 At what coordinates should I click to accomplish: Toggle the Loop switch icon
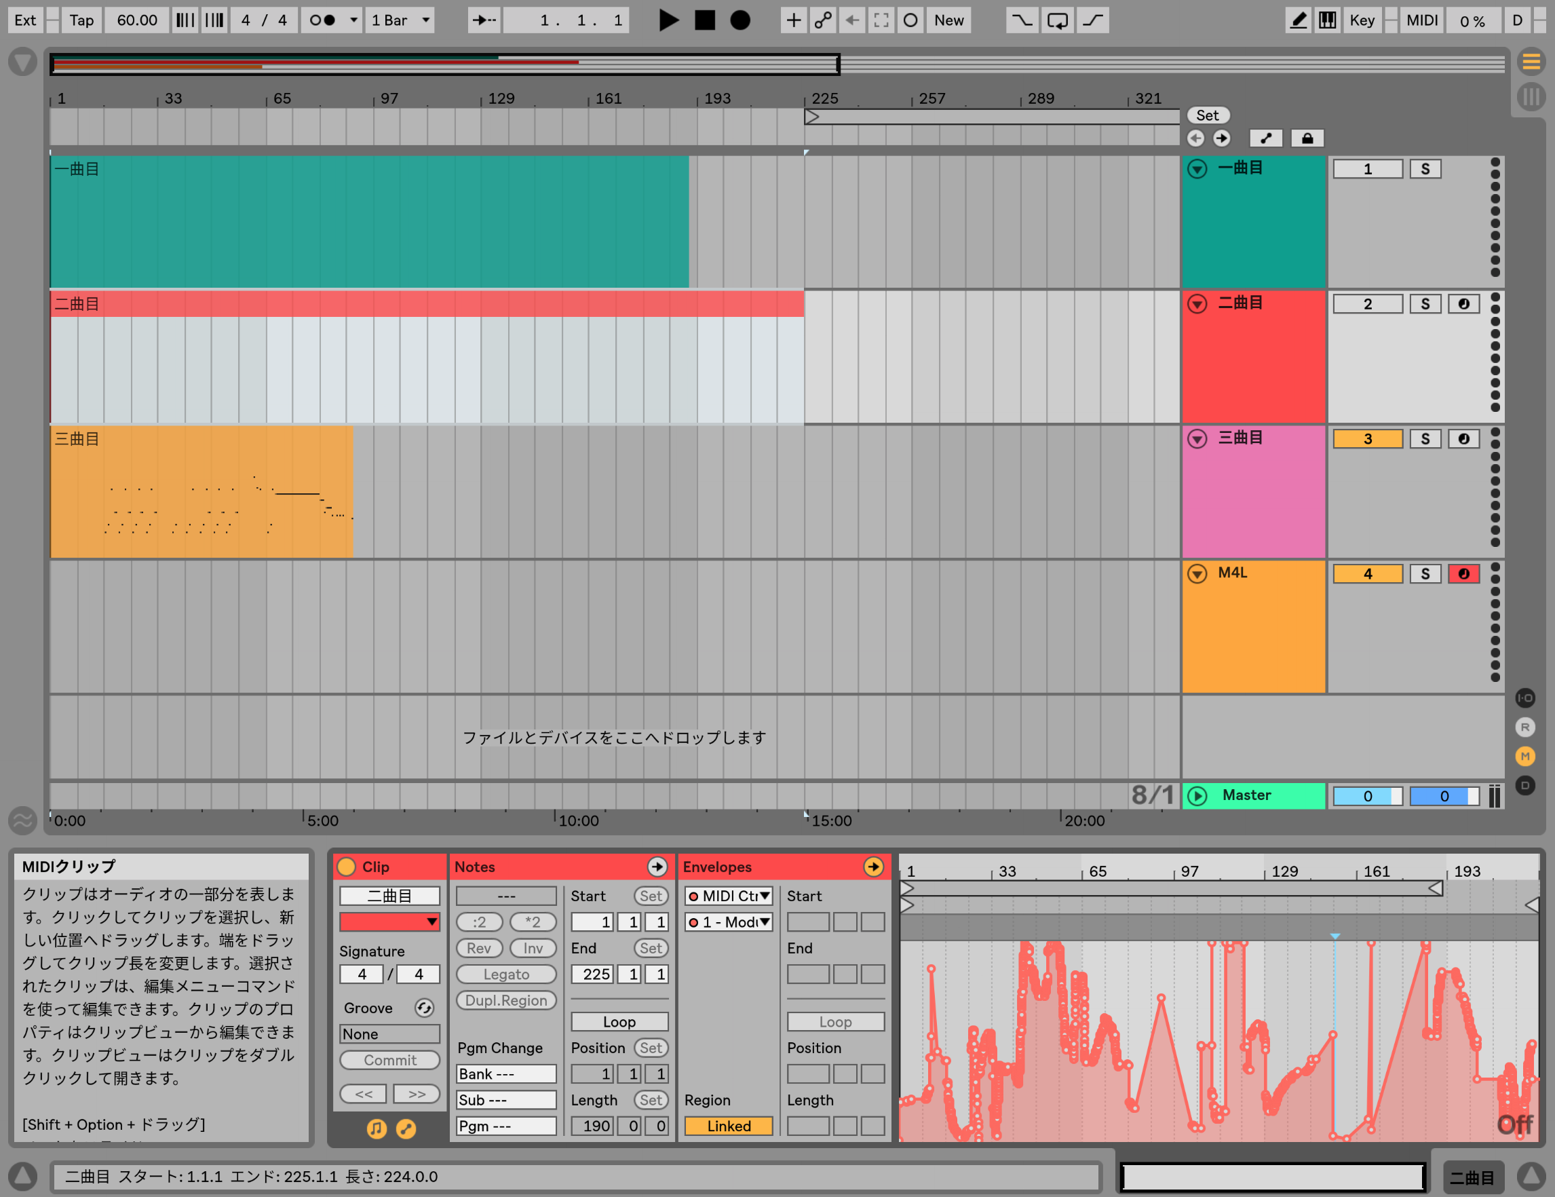pyautogui.click(x=1057, y=20)
